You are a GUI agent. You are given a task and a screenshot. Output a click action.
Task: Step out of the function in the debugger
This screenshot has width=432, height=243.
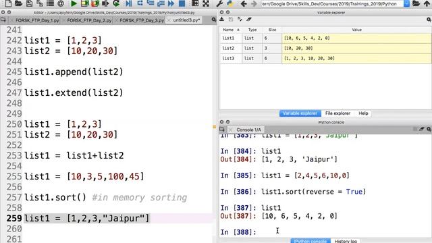tap(161, 3)
